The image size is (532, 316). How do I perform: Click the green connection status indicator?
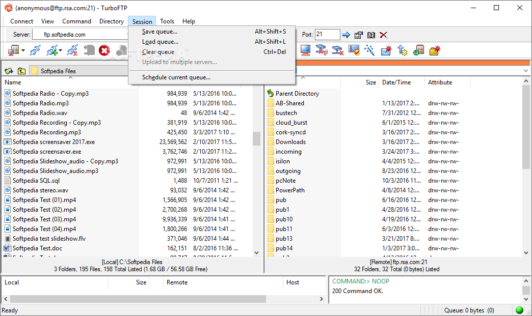pos(519,310)
